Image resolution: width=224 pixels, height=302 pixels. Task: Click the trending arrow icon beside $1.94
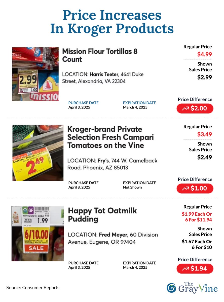(185, 269)
